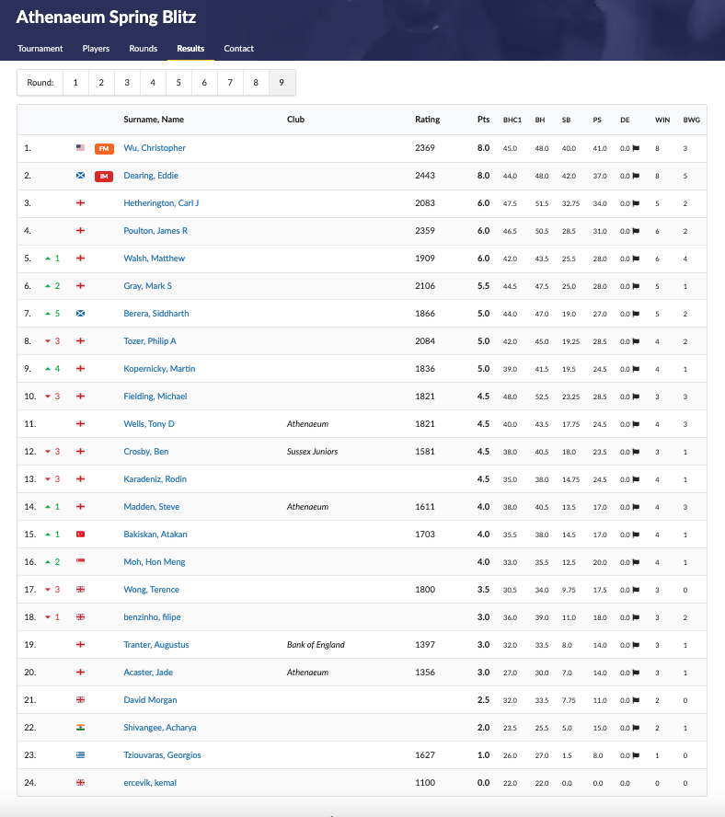The image size is (725, 817).
Task: Show results for round 4
Action: [153, 82]
